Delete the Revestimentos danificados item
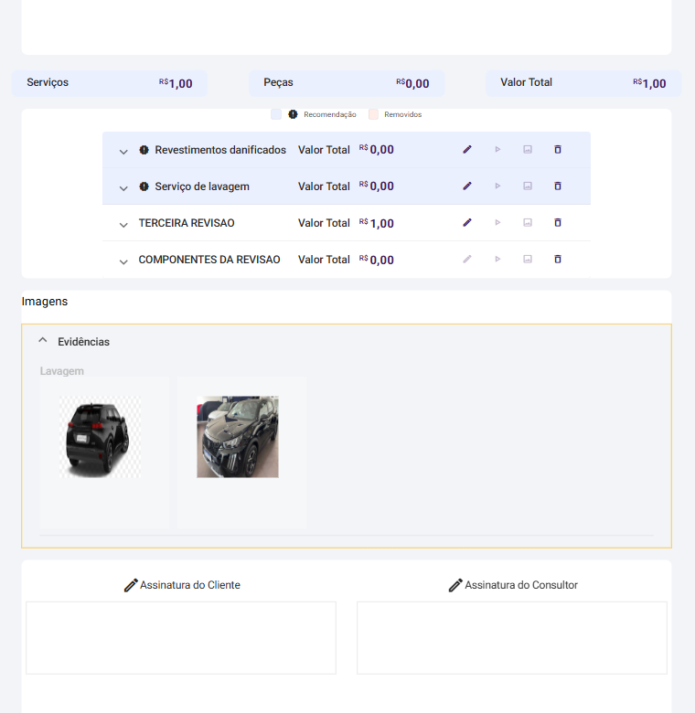The height and width of the screenshot is (713, 695). pos(558,149)
